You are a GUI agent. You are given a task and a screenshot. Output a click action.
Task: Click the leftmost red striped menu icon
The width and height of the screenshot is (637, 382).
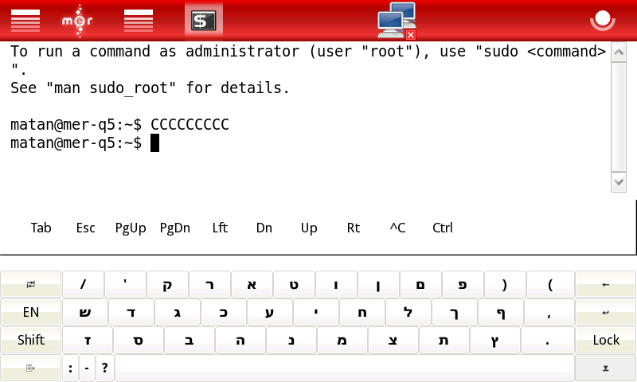(25, 20)
